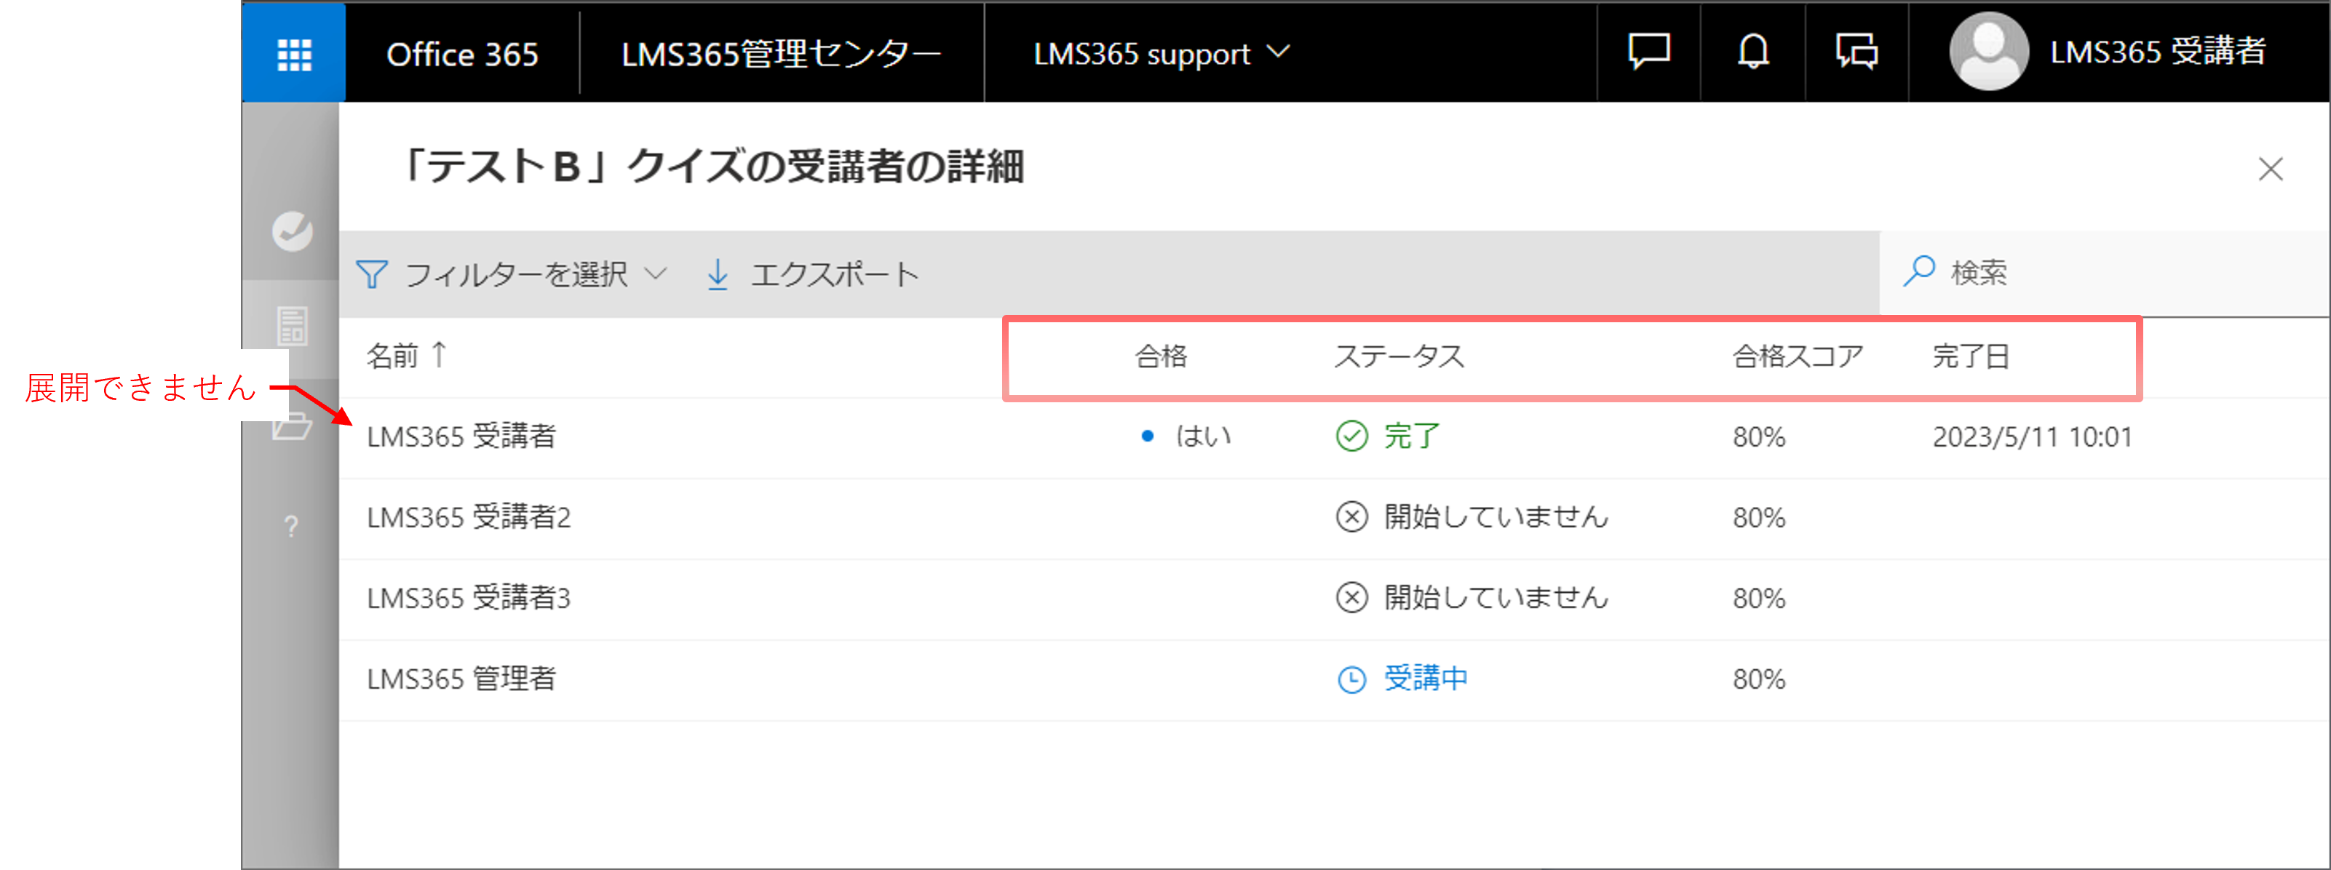Sort by the 完了日 column header
This screenshot has height=870, width=2331.
tap(1971, 356)
